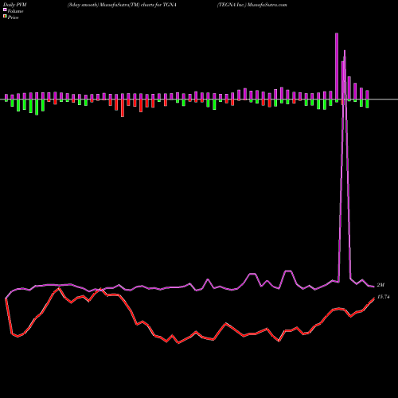Click the peak of the magenta volume line
The image size is (398, 398).
click(345, 51)
